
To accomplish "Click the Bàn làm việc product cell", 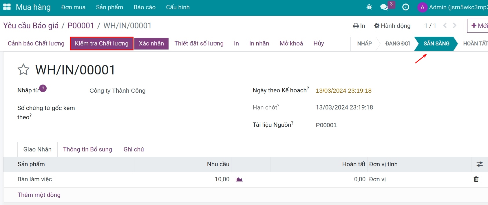I will pos(69,179).
